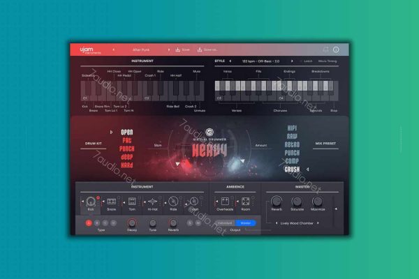Click the ujam instruments logo
The height and width of the screenshot is (279, 419).
pos(90,50)
